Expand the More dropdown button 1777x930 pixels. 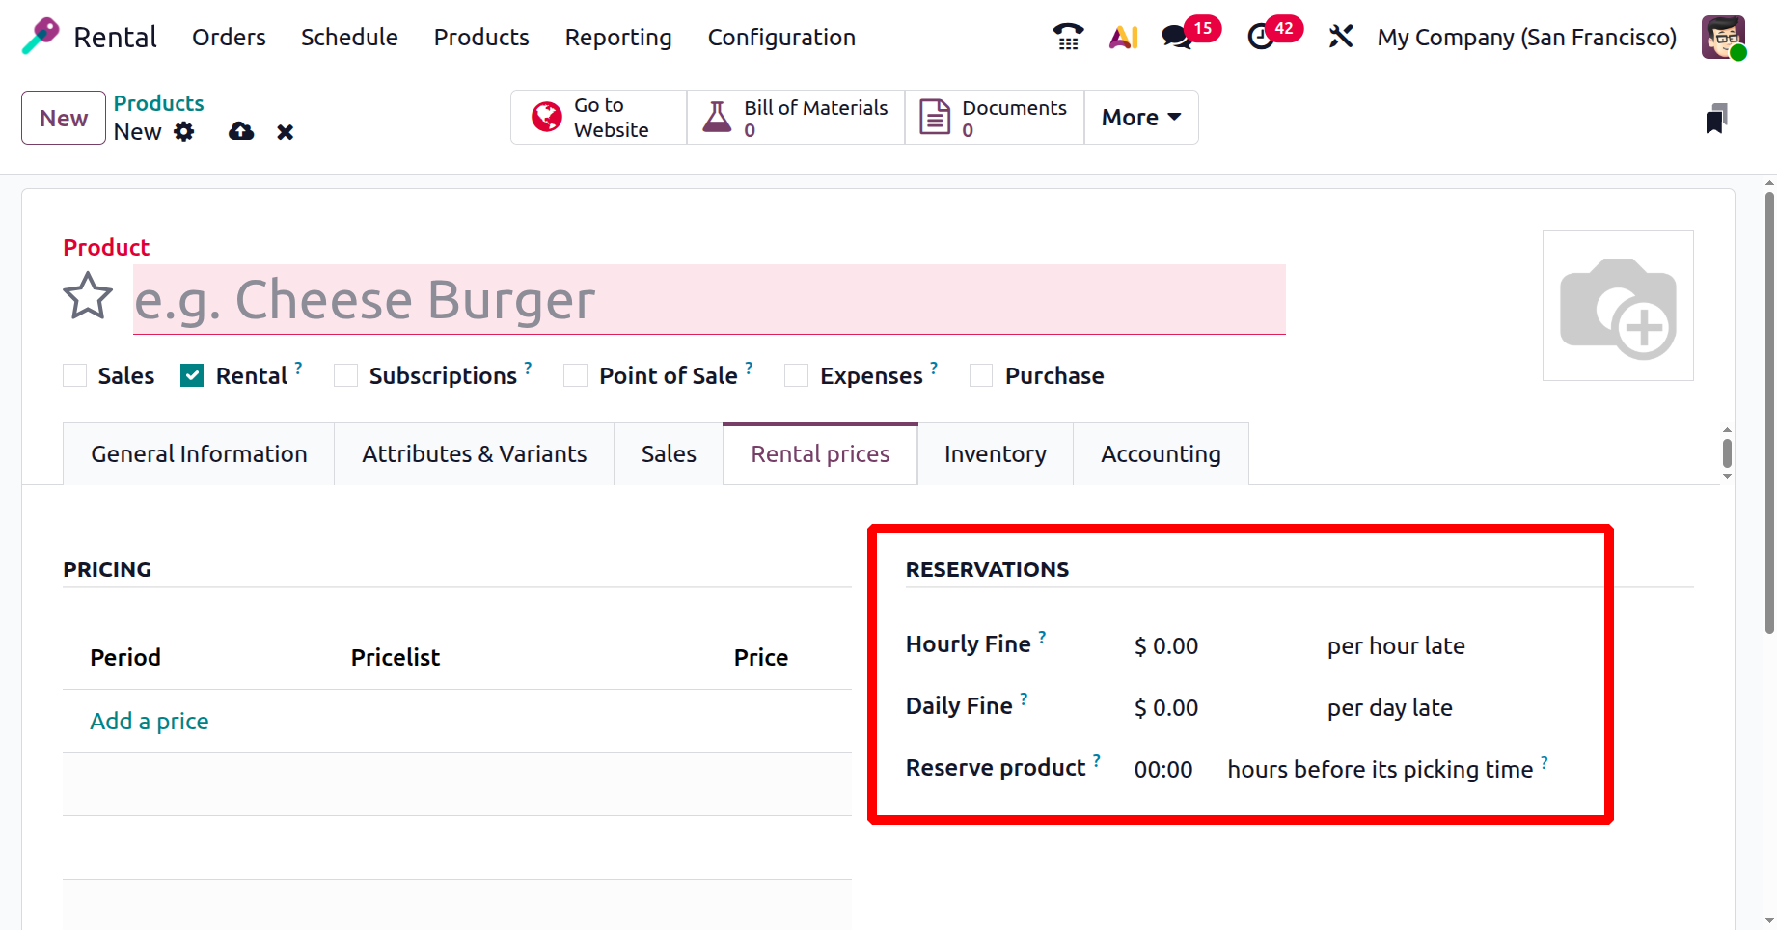pos(1140,117)
